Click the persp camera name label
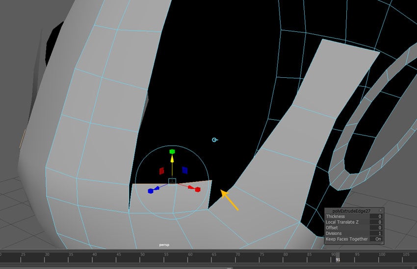This screenshot has width=417, height=269. (x=164, y=245)
